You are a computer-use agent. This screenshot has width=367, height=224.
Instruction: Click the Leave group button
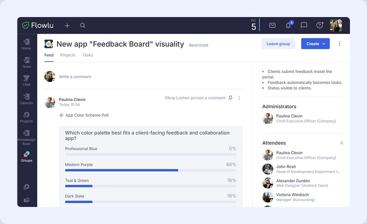tap(278, 44)
